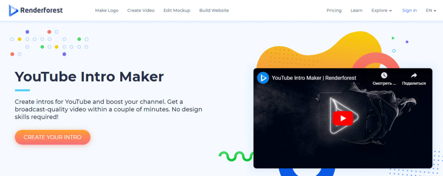
Task: Open the Make Logo menu item
Action: [x=106, y=10]
